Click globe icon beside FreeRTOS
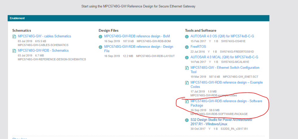The height and width of the screenshot is (139, 298). (187, 47)
